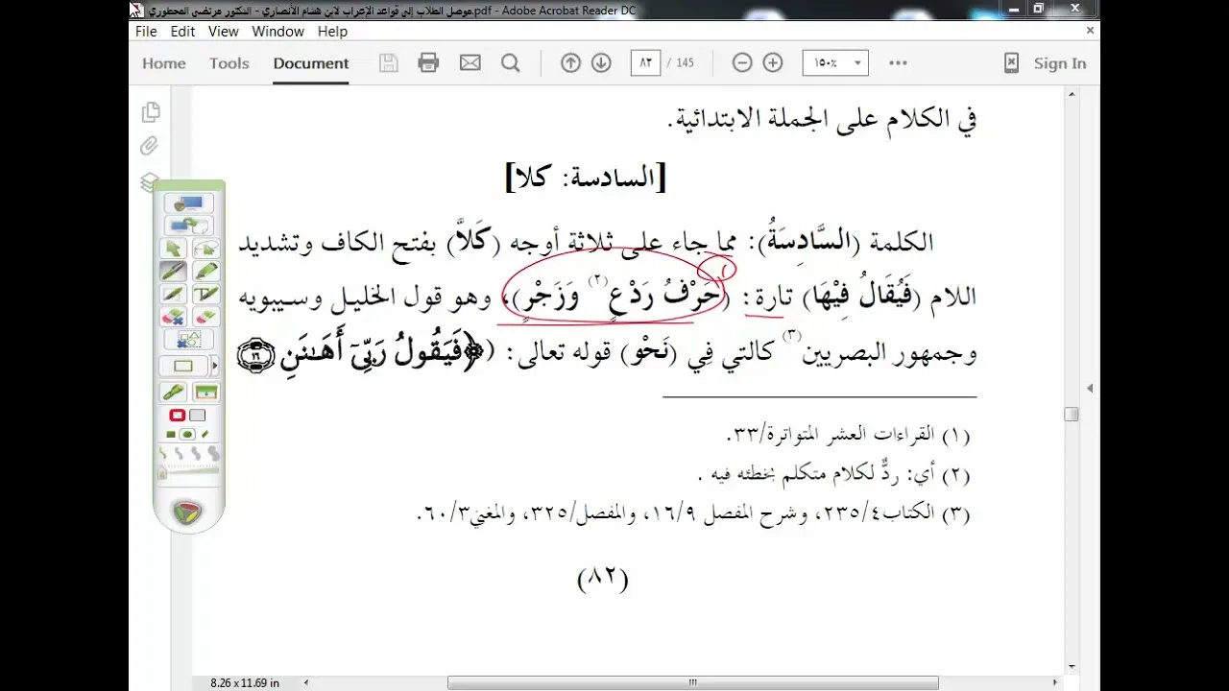Select the green pen drawing tool
Image resolution: width=1229 pixels, height=691 pixels.
(173, 271)
